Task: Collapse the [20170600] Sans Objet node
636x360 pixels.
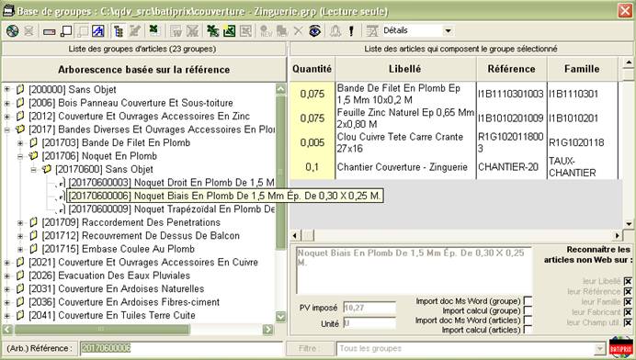Action: tap(34, 170)
